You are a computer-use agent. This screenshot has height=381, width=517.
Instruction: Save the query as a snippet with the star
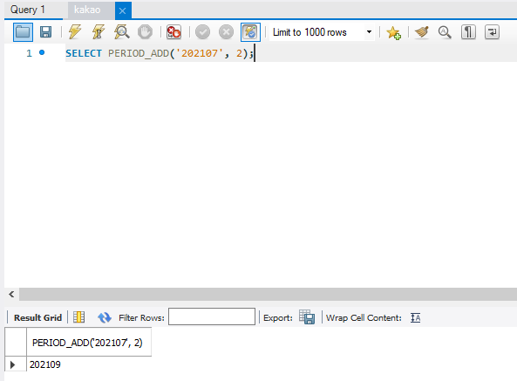coord(393,32)
